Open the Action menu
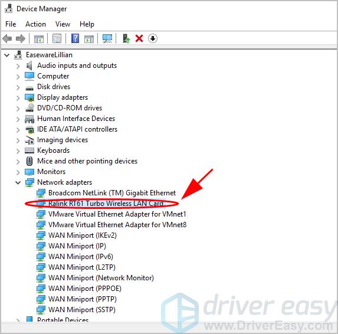 coord(35,24)
